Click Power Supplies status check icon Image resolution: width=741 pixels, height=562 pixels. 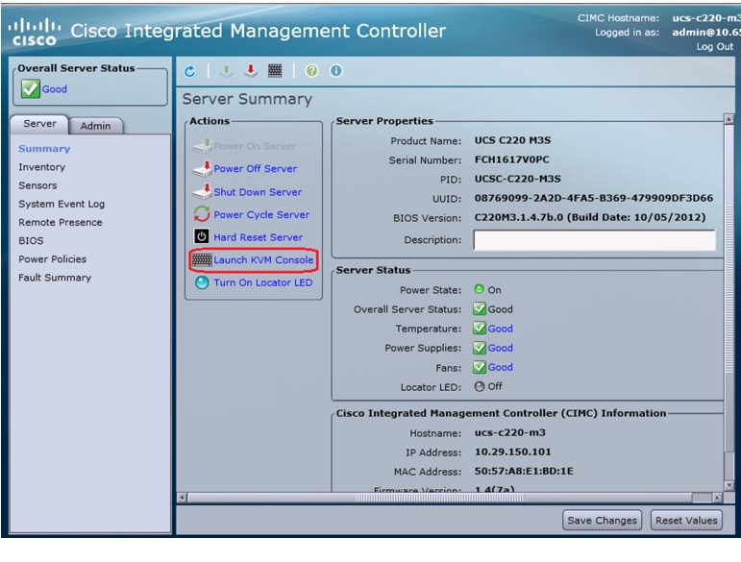(x=480, y=348)
